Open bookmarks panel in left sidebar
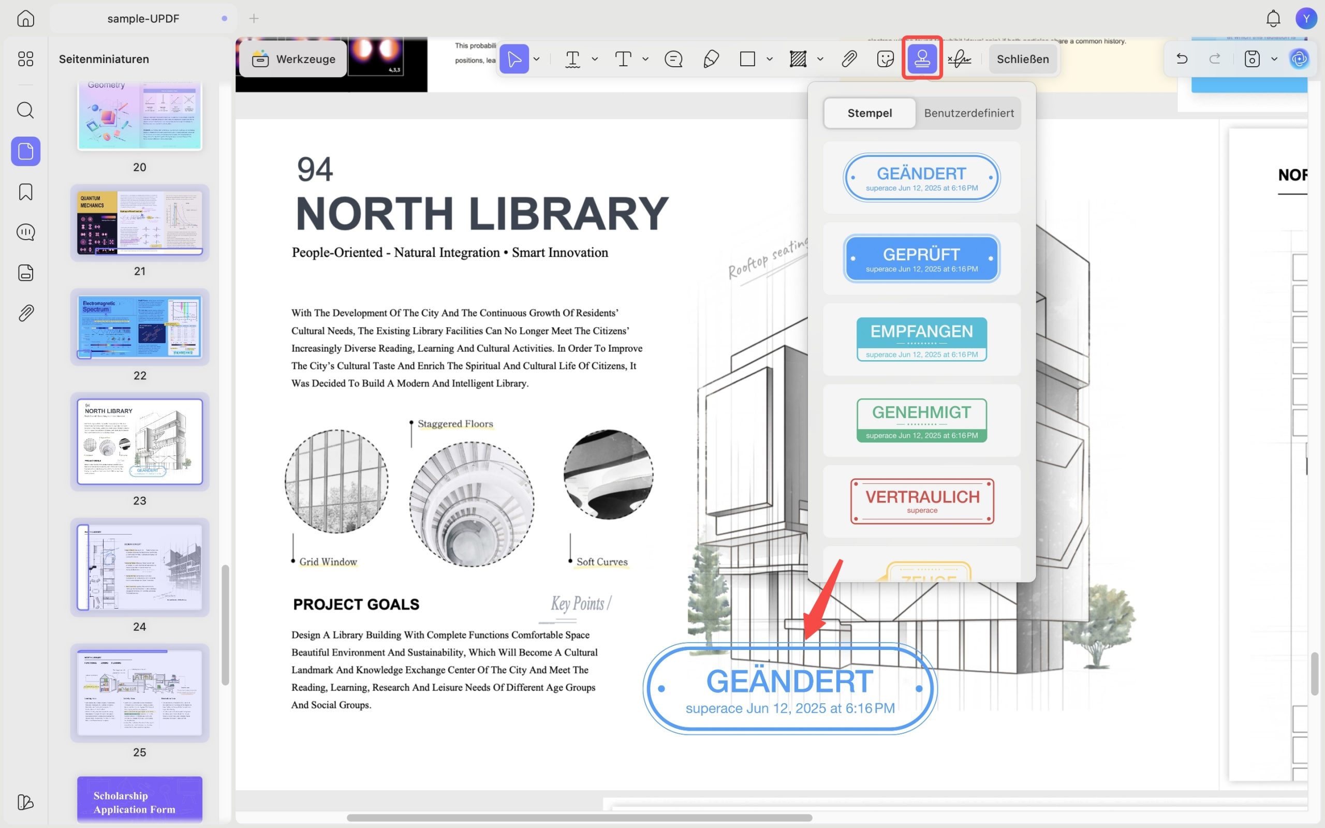Screen dimensions: 1325x828 (26, 191)
